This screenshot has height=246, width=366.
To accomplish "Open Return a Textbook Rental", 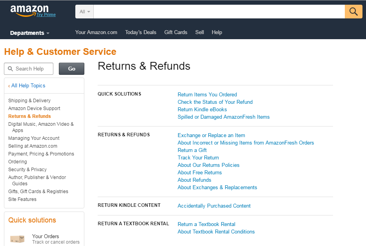I will coord(206,224).
